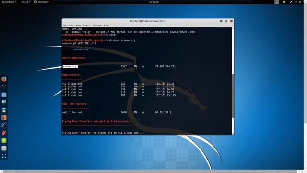
Task: Open the Applications menu in the top bar
Action: click(9, 2)
